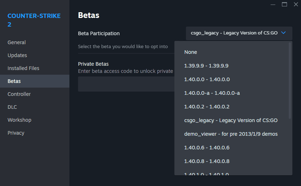Choose the 1.39.9.9 beta option
301x186 pixels.
point(206,66)
